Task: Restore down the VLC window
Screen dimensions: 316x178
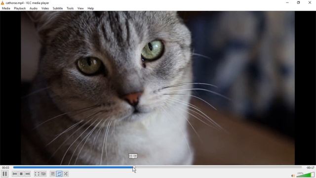Action: click(x=298, y=2)
